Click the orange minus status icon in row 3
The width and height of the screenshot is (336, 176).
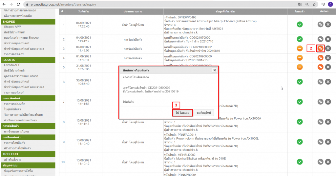(x=300, y=49)
